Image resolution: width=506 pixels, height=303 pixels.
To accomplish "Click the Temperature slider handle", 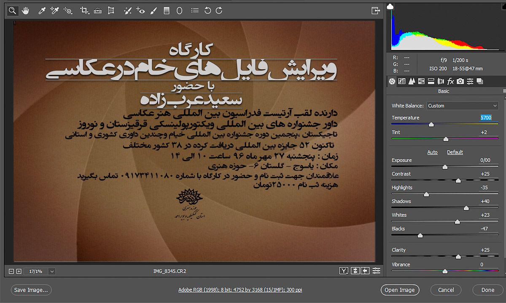I will tap(431, 125).
